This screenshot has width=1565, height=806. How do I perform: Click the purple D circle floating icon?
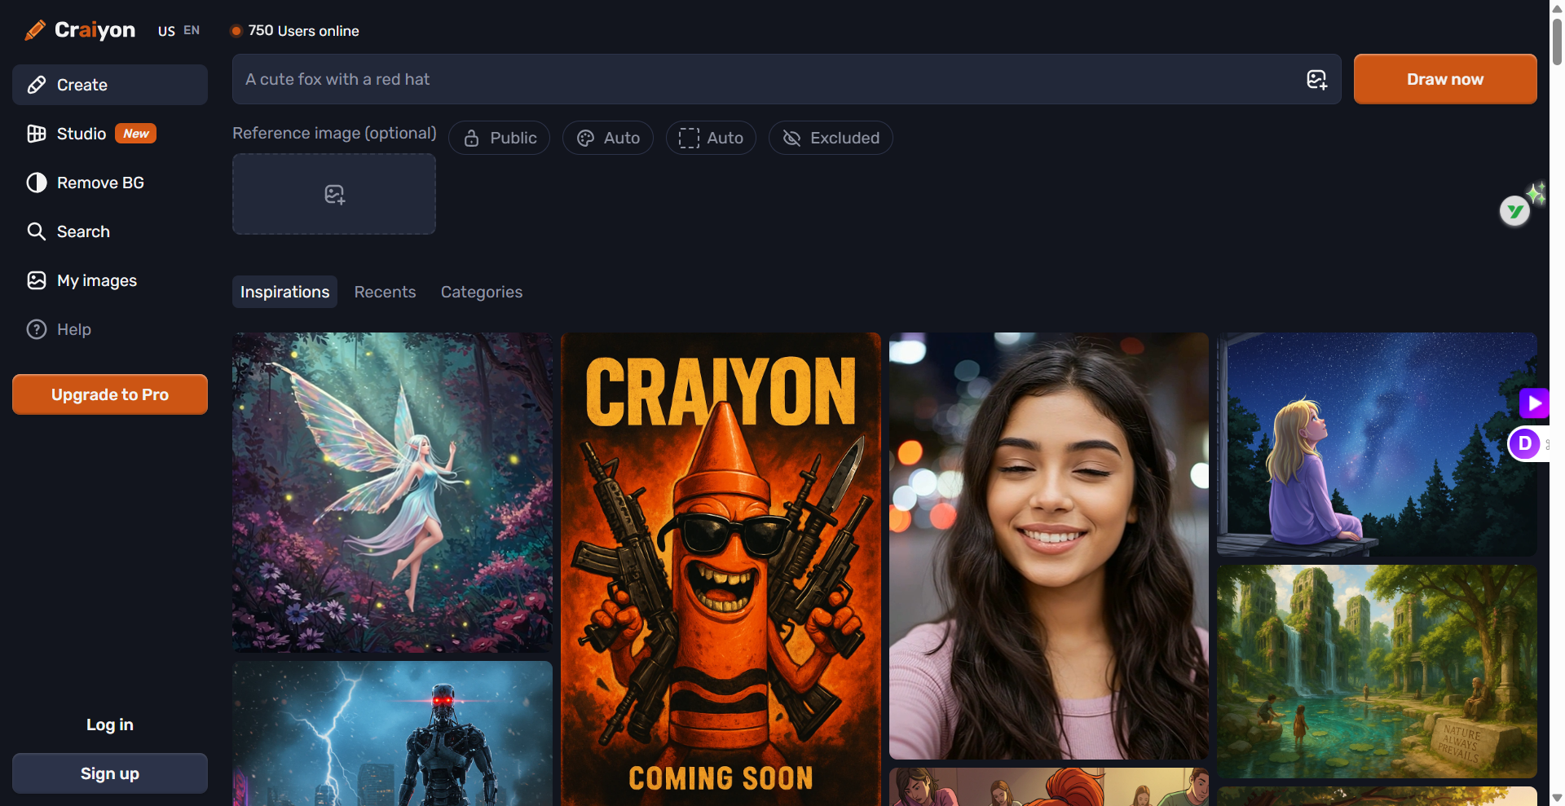pyautogui.click(x=1524, y=444)
